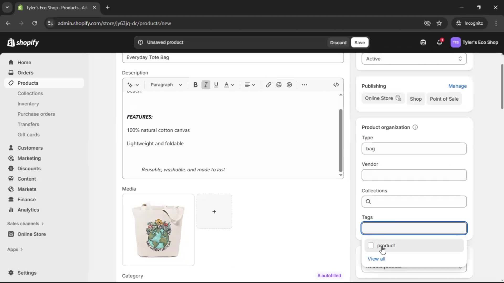This screenshot has width=504, height=283.
Task: Open the text color picker dropdown
Action: 229,85
